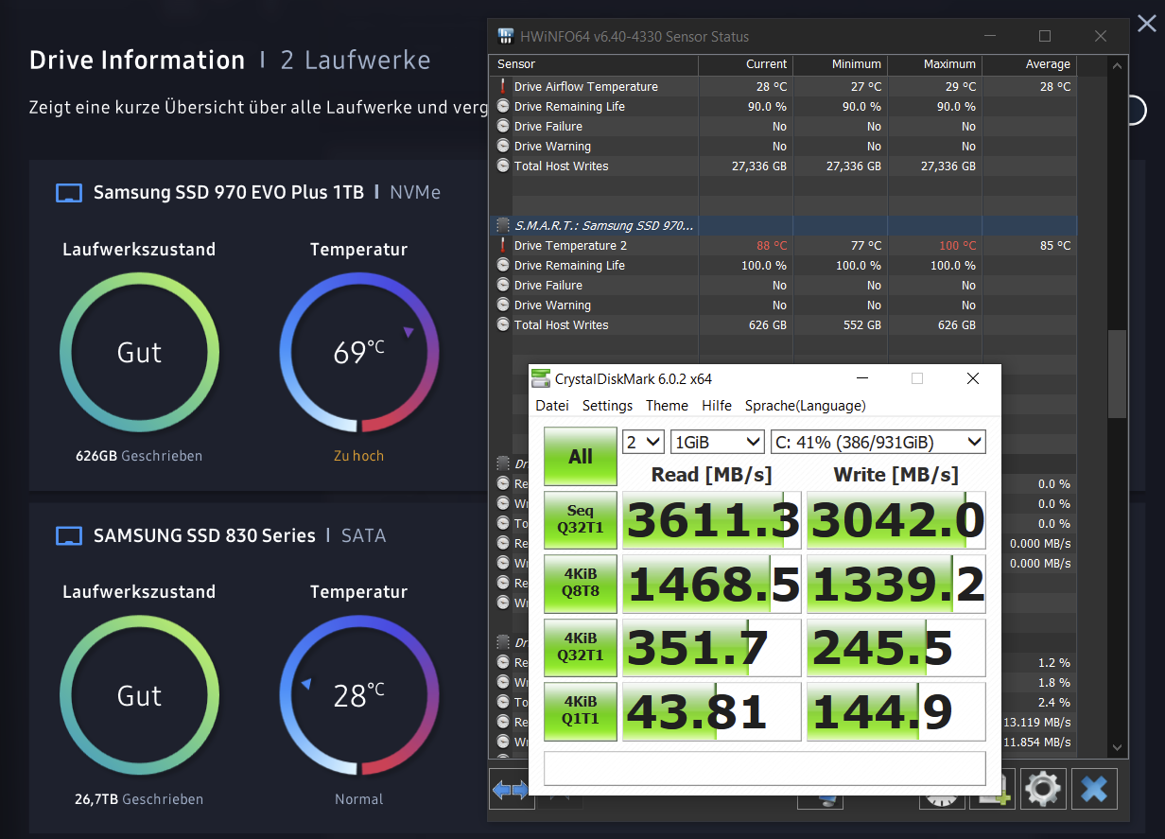Screen dimensions: 1165x839
Task: Click icon beside Total Host Writes 626 GB row
Action: click(x=503, y=324)
